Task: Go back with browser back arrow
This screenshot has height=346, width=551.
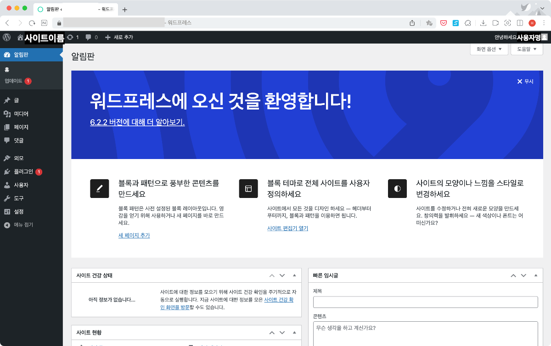Action: [7, 22]
